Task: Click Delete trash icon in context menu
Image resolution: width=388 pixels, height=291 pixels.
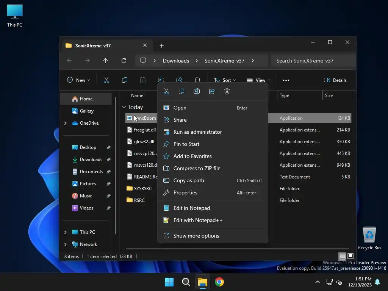Action: (x=227, y=92)
